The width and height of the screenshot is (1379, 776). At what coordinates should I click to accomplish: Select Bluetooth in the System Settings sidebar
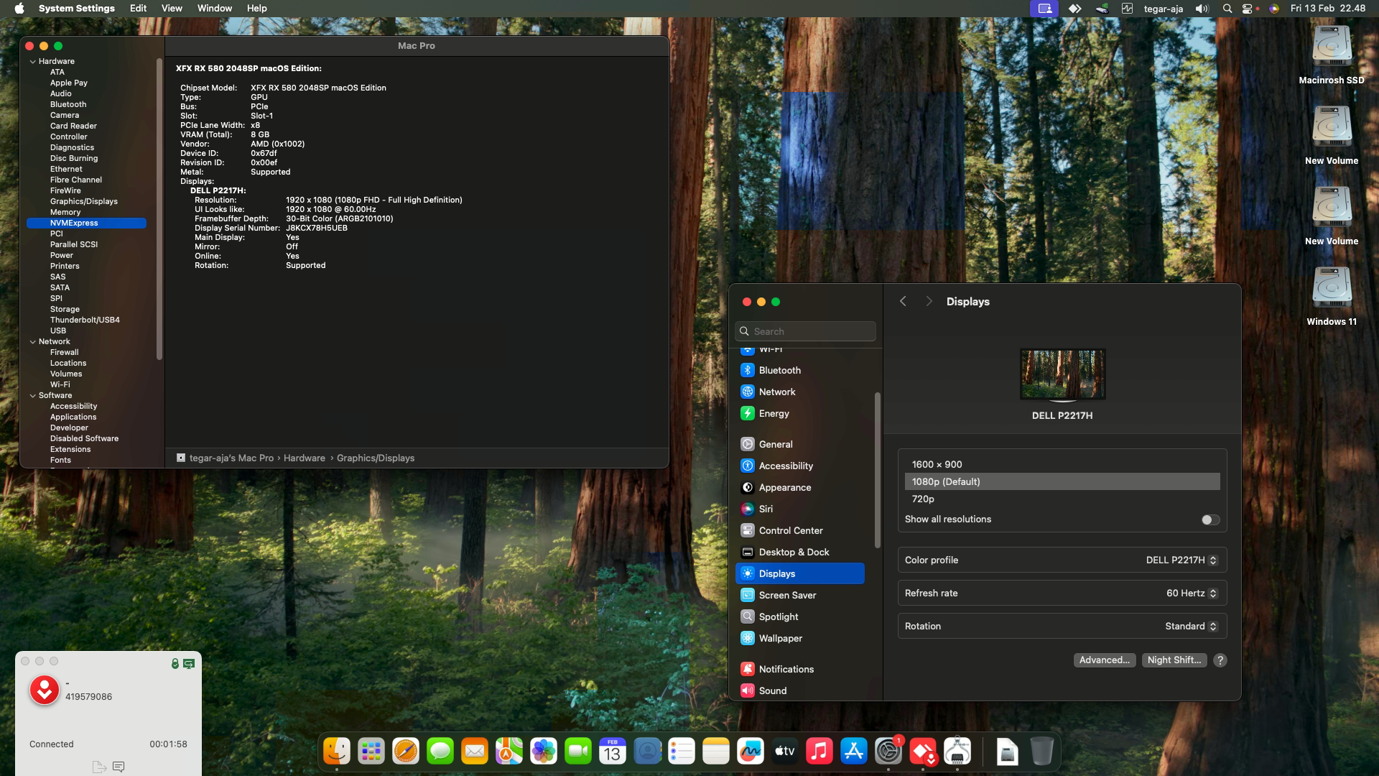tap(800, 371)
